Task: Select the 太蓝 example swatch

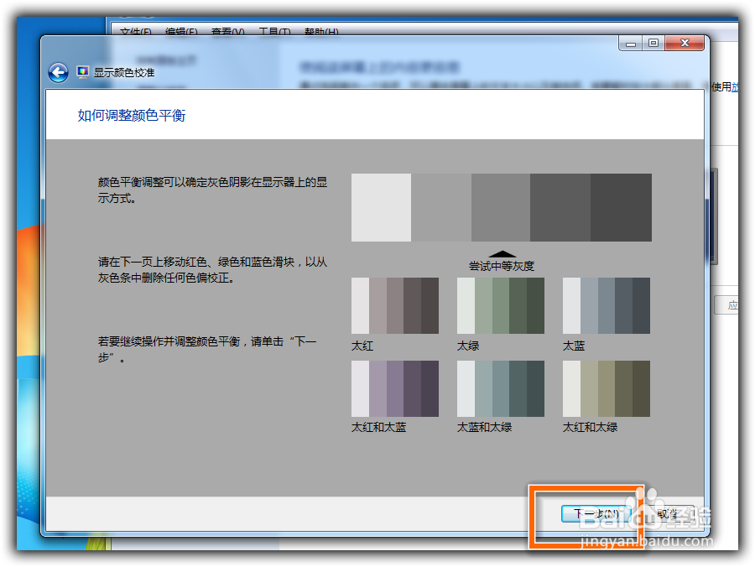Action: coord(605,305)
